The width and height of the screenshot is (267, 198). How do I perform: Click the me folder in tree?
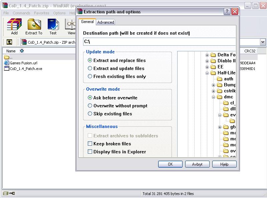(x=229, y=139)
